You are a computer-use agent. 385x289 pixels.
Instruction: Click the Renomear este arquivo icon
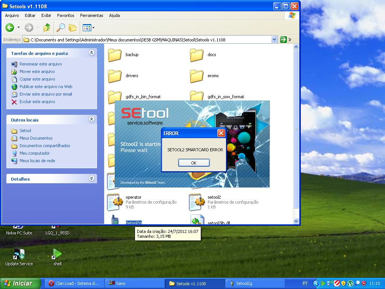[x=14, y=64]
